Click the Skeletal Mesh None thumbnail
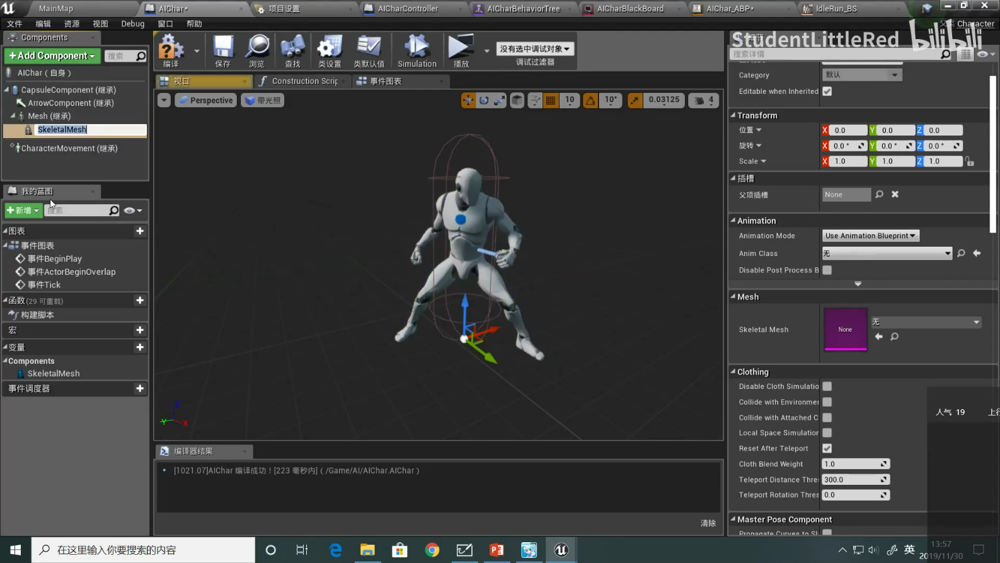 (846, 328)
